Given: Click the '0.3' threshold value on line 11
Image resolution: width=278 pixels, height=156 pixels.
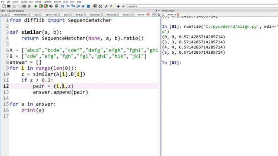Looking at the screenshot, I should coord(46,80).
